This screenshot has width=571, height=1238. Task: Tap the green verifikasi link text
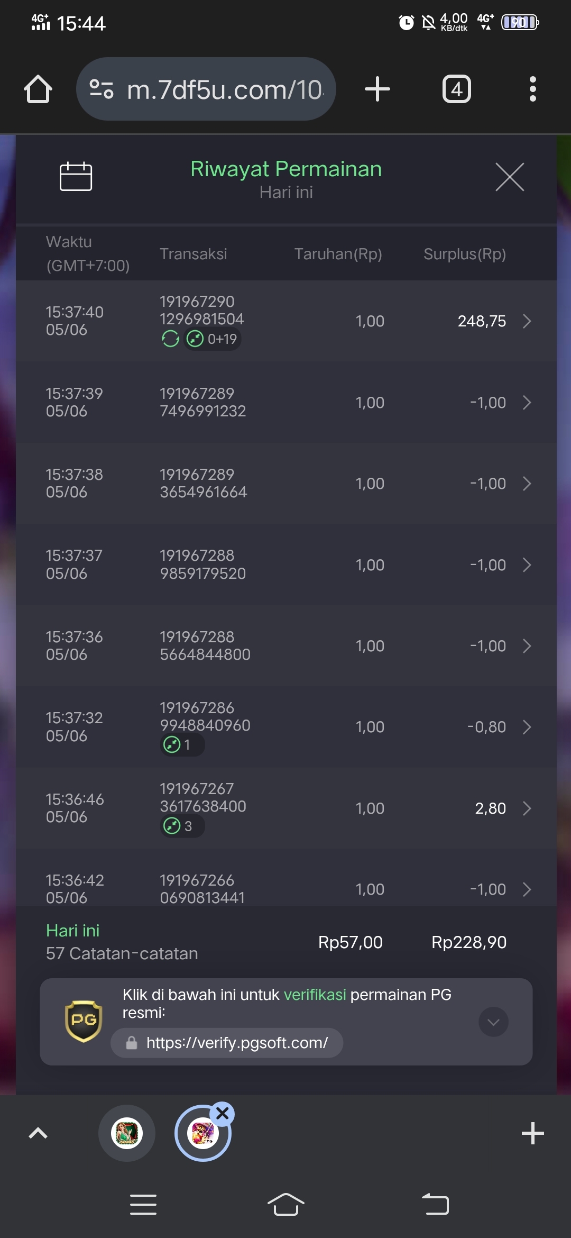pos(315,995)
